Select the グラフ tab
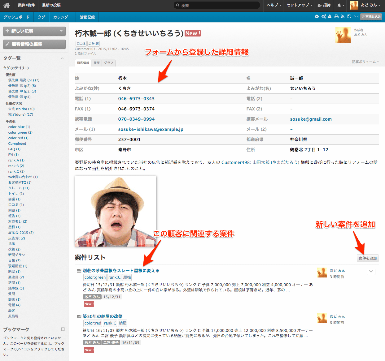Screen dimensions: 385x361 click(x=108, y=63)
